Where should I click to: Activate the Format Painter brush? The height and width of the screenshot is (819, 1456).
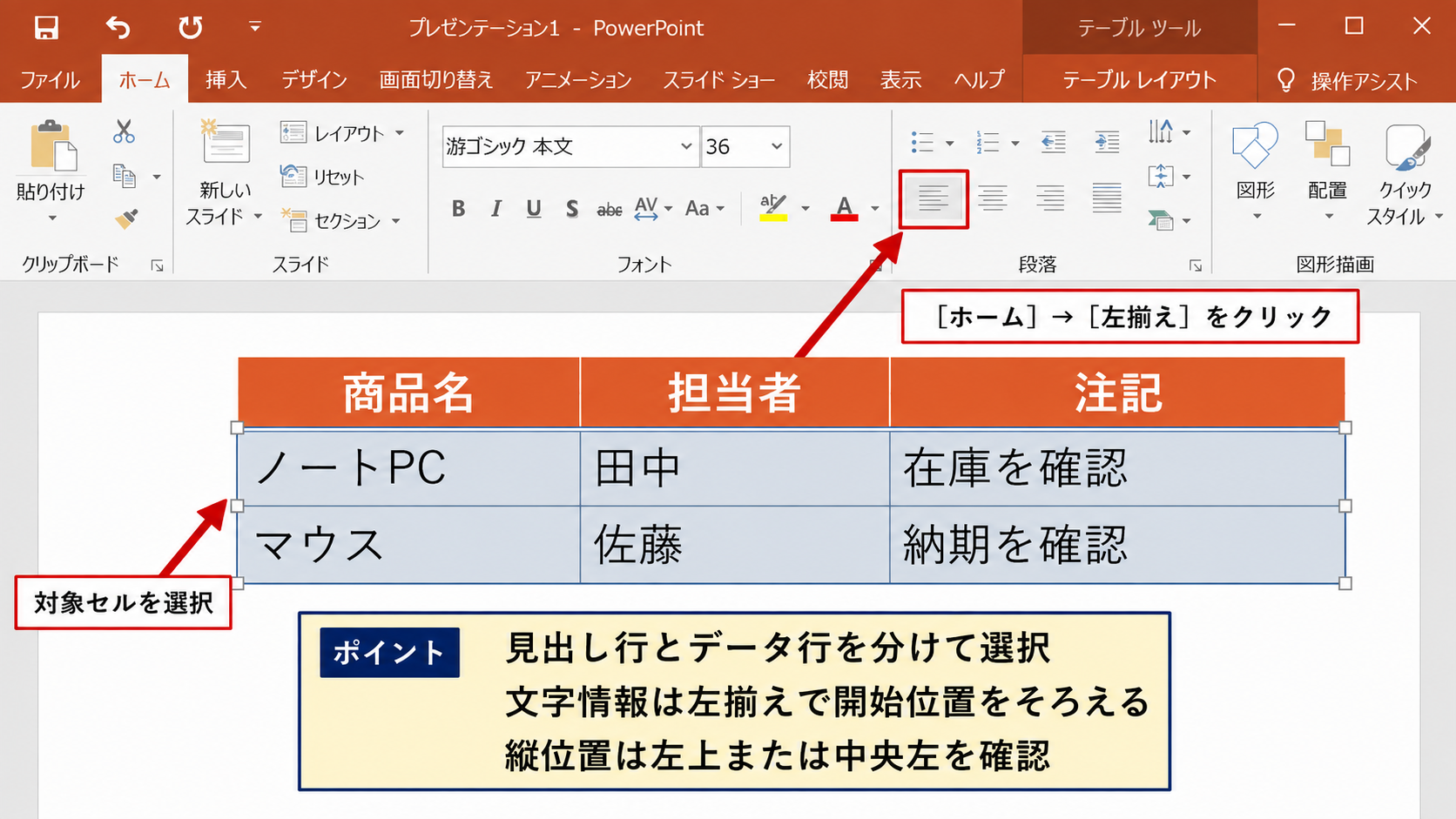(x=126, y=219)
